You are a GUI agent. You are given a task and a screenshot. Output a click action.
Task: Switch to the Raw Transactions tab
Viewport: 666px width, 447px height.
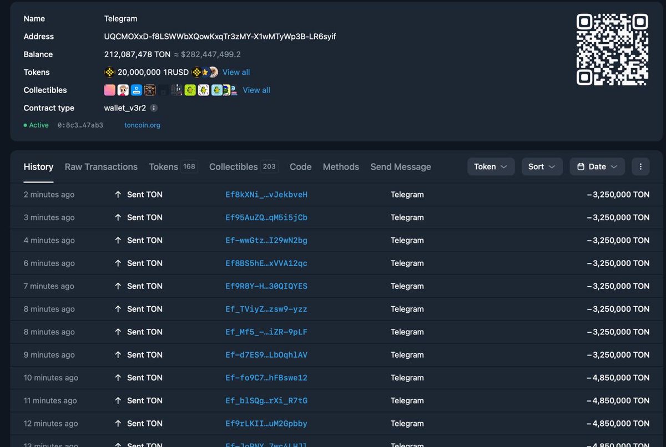pos(101,166)
